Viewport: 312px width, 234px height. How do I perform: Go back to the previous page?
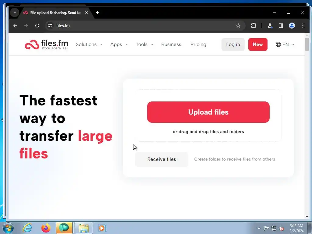(x=15, y=26)
